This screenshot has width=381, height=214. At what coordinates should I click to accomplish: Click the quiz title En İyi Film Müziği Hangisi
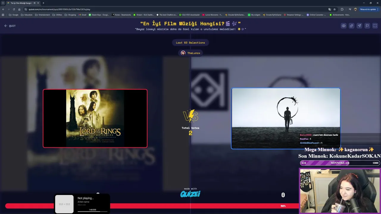click(x=190, y=23)
